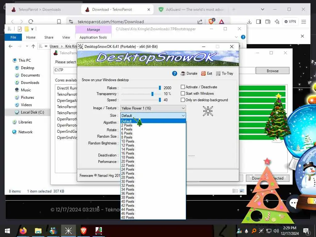Select This PC in navigation pane
Image resolution: width=316 pixels, height=237 pixels.
[25, 60]
